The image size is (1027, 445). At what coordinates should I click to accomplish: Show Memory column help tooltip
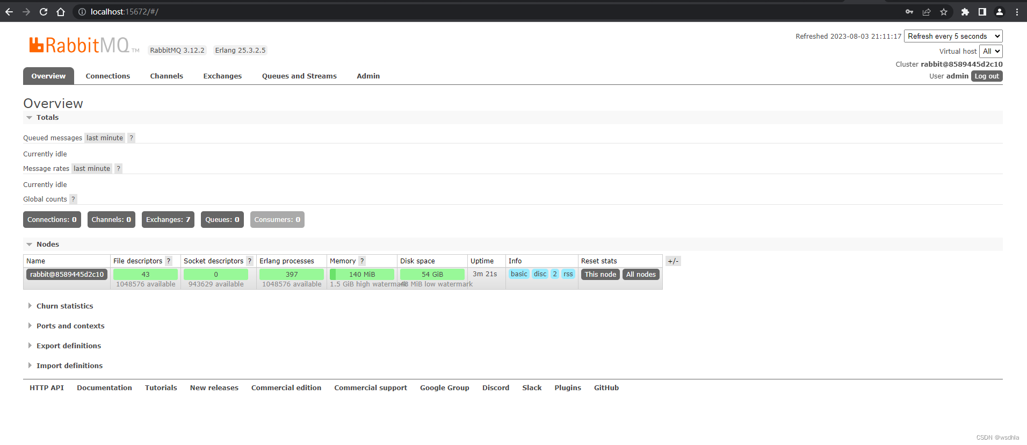pyautogui.click(x=362, y=261)
